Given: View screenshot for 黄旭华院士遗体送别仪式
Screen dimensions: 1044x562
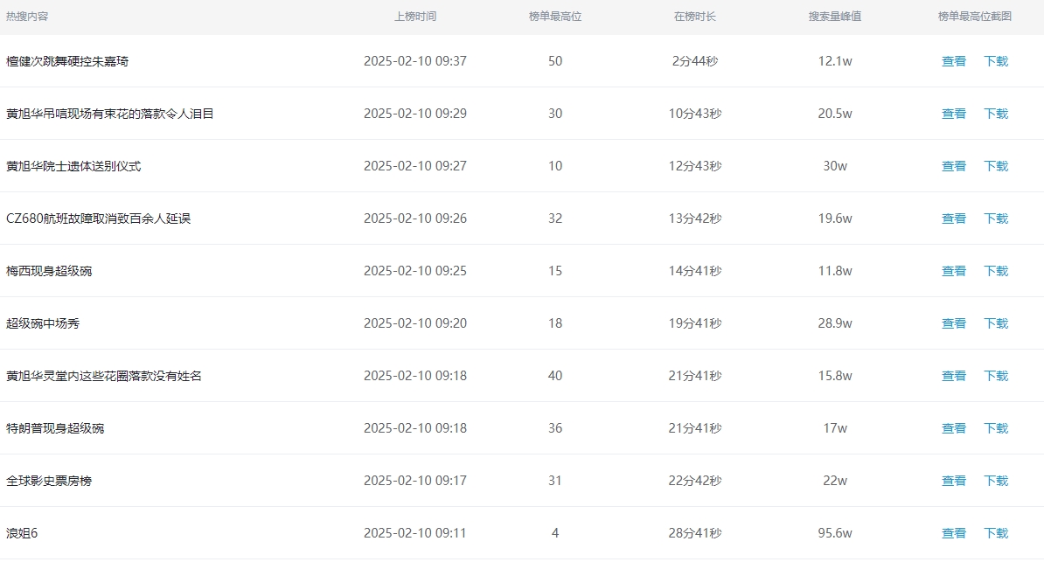Looking at the screenshot, I should 953,166.
